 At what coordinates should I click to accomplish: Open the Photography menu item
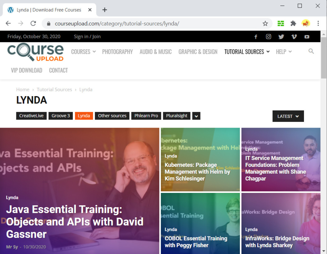click(118, 52)
